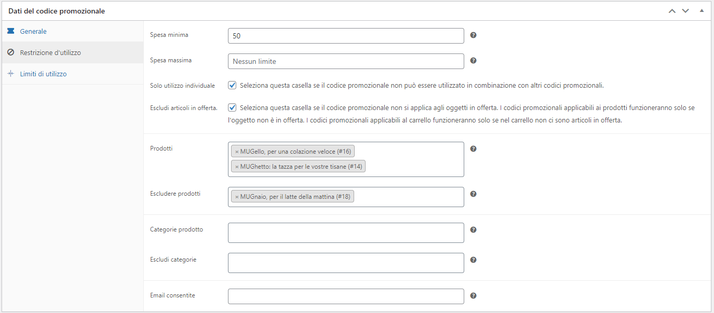Click the Spesa massima input field

[x=345, y=61]
